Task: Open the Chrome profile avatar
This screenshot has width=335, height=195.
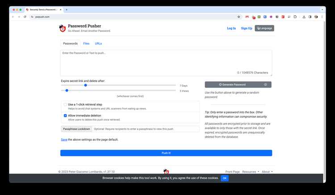Action: coord(316,17)
